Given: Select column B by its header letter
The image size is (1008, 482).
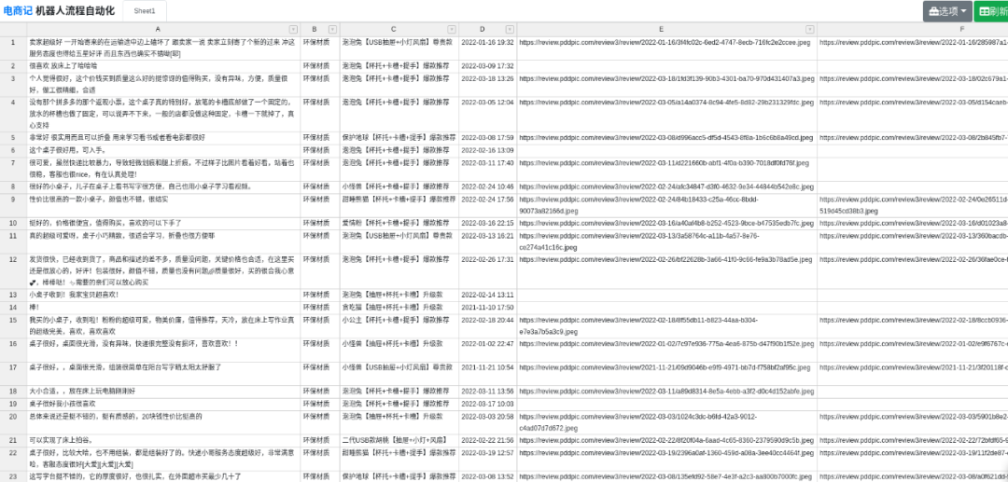Looking at the screenshot, I should [315, 29].
